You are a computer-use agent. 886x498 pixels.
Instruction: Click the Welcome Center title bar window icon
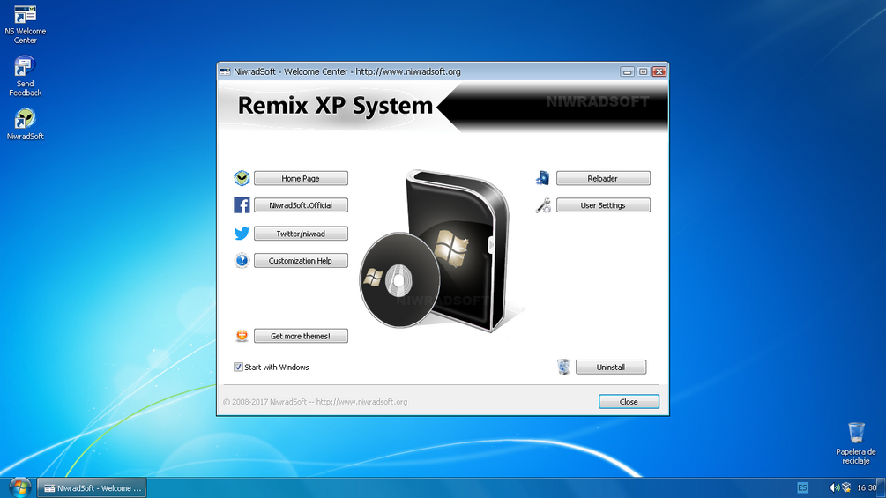pos(225,71)
